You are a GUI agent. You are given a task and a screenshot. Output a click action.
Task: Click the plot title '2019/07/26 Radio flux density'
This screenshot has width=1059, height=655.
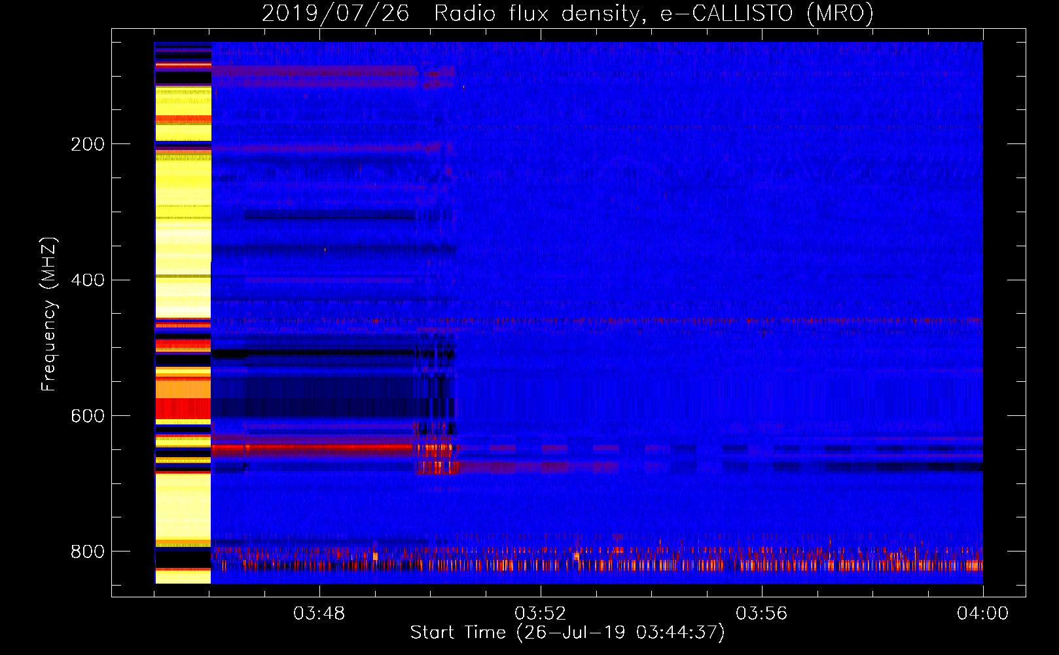point(568,13)
